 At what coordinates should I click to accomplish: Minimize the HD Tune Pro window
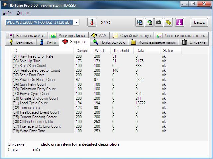pos(184,4)
